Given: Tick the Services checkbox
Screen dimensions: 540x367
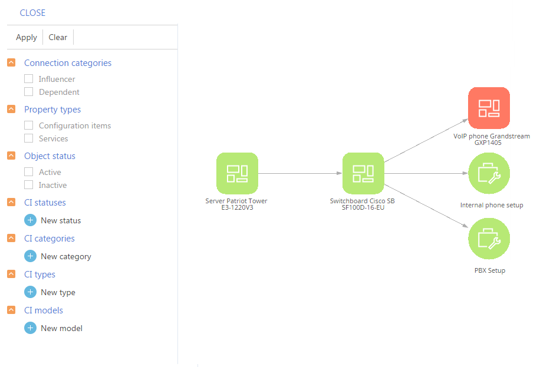Looking at the screenshot, I should coord(28,138).
